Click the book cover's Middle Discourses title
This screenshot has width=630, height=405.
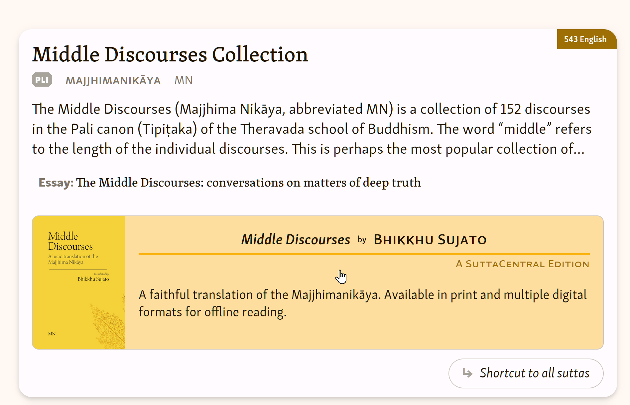coord(70,241)
